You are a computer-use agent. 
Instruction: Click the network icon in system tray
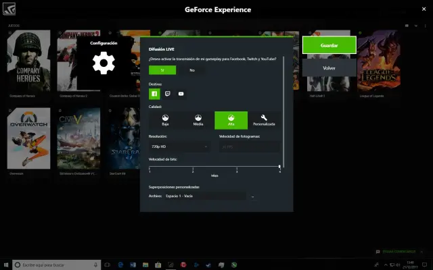click(x=392, y=265)
